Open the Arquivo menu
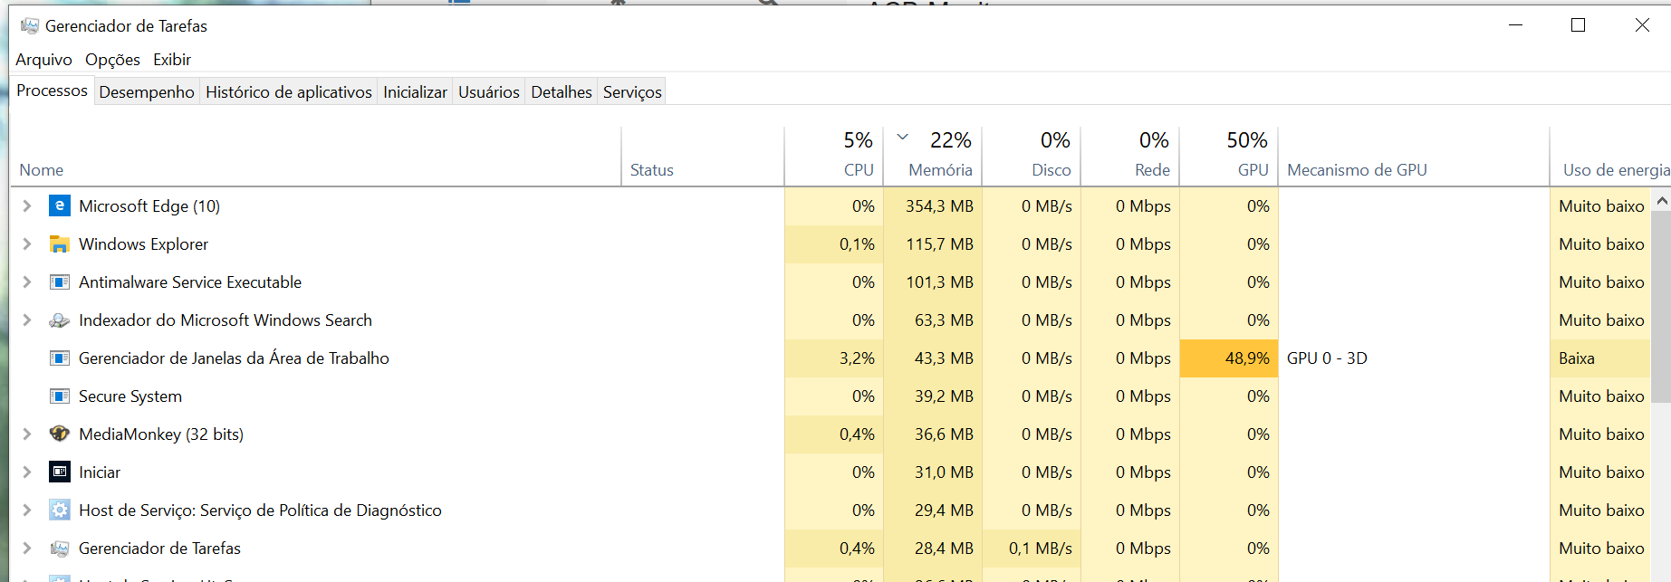Viewport: 1671px width, 582px height. [x=43, y=60]
